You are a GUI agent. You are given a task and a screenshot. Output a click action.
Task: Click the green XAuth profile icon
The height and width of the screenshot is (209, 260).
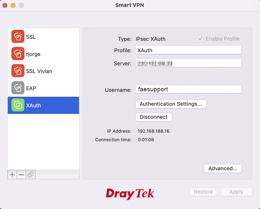coord(18,105)
